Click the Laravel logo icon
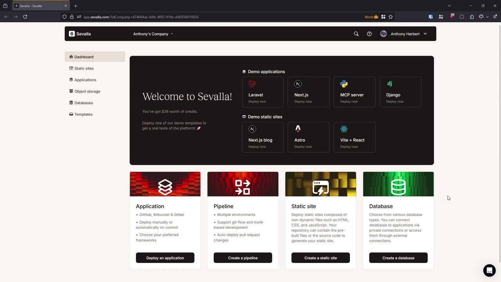 tap(252, 84)
